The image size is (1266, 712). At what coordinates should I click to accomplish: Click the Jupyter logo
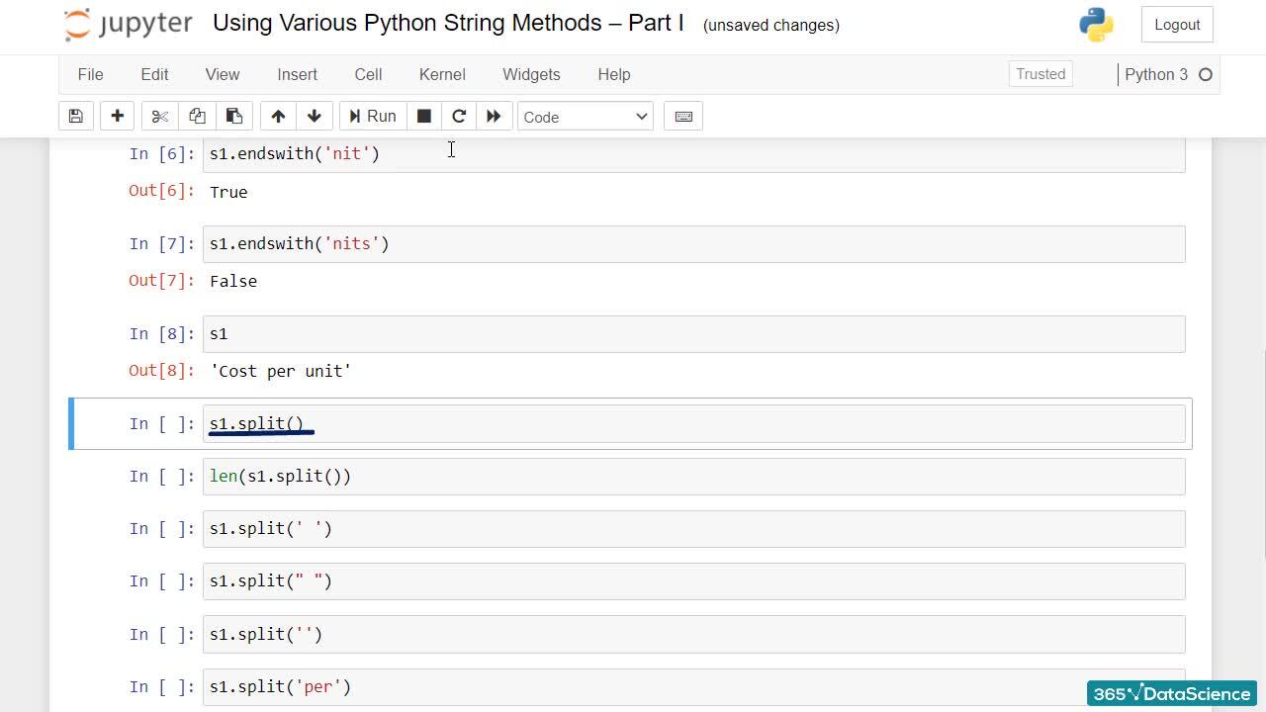tap(129, 25)
